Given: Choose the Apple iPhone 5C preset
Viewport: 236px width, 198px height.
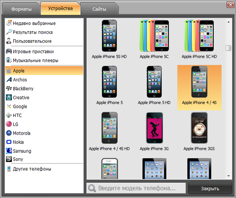Looking at the screenshot, I should 154,39.
